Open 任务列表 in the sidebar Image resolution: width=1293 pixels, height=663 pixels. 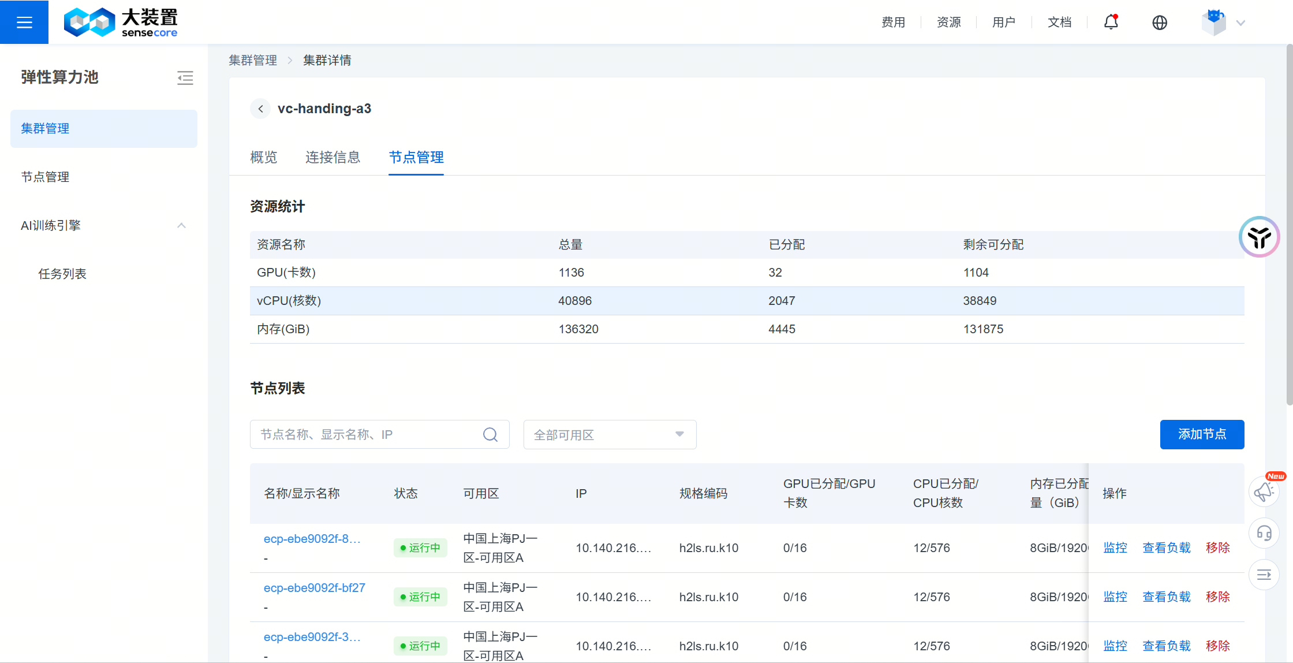point(62,274)
